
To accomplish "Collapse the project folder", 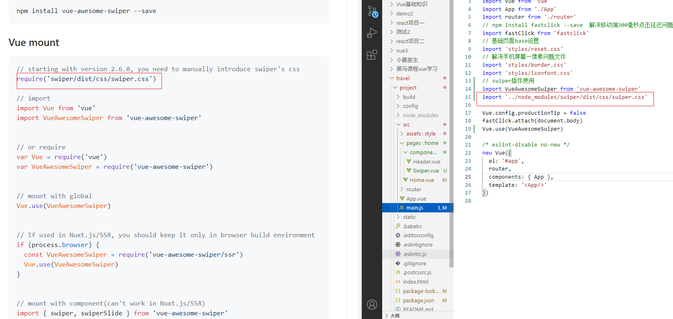I will [395, 87].
